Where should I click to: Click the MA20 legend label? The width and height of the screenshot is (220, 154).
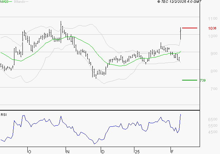click(4, 2)
